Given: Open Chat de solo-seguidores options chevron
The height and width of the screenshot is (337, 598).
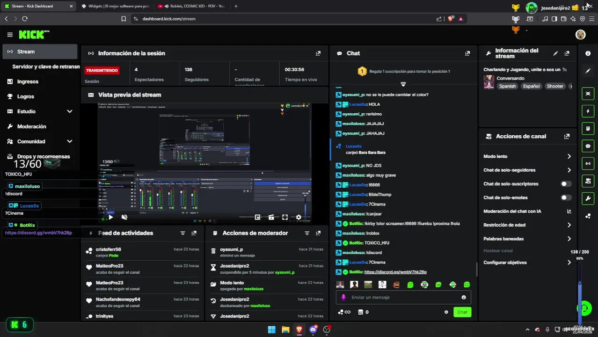Looking at the screenshot, I should coord(569,170).
